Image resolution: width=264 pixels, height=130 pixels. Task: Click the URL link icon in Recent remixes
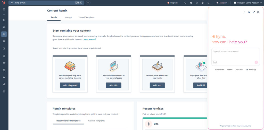coord(148,124)
